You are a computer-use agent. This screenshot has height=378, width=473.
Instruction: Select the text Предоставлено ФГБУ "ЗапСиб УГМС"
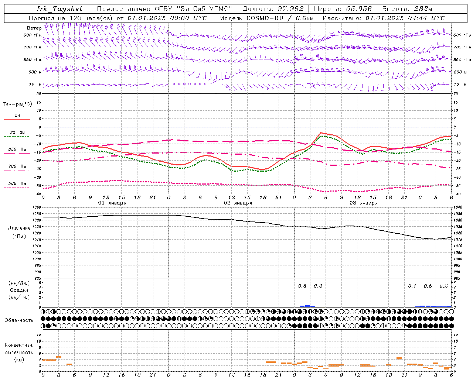(x=164, y=9)
